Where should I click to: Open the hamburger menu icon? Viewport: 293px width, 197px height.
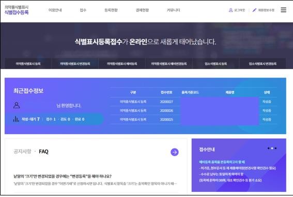(283, 10)
